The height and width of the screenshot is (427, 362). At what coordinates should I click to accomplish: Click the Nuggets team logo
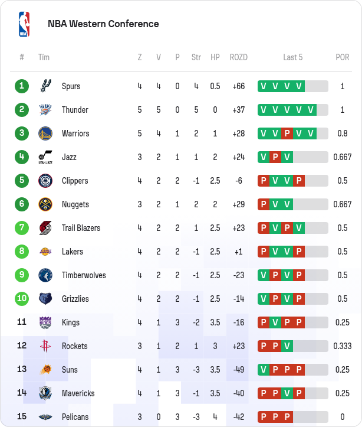(x=45, y=204)
